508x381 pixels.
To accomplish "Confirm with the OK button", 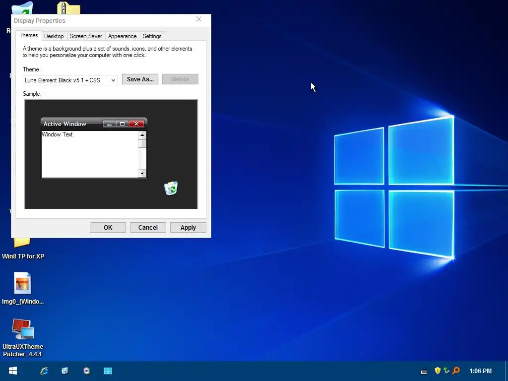I will coord(108,227).
